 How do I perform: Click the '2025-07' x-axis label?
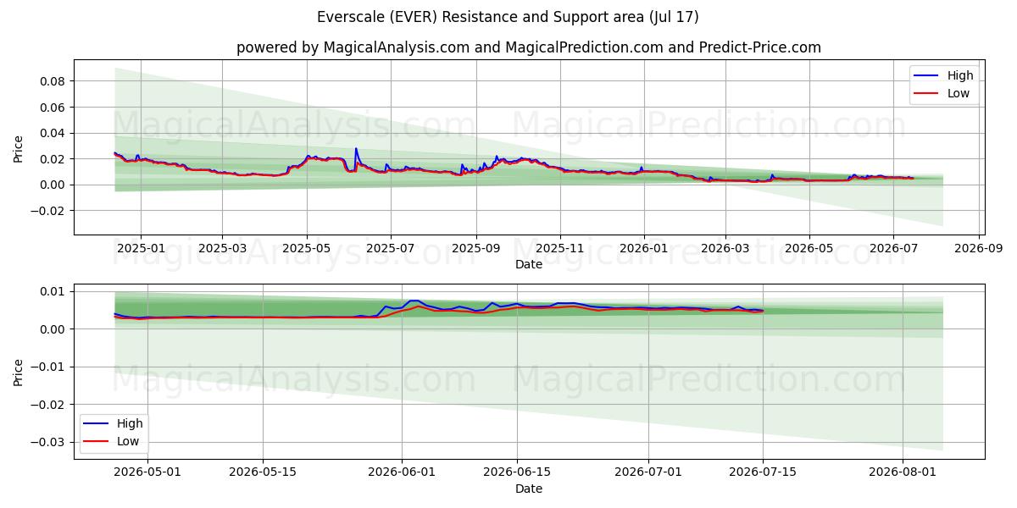point(391,250)
